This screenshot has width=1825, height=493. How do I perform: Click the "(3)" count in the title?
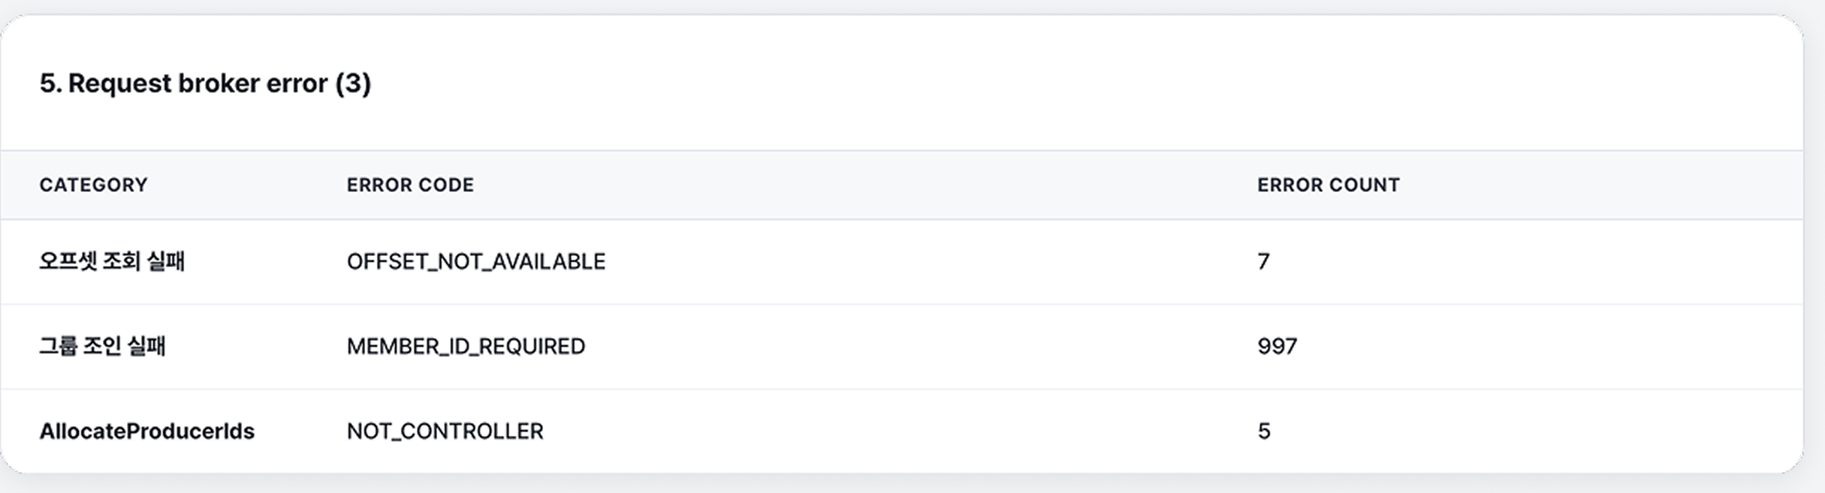(353, 83)
